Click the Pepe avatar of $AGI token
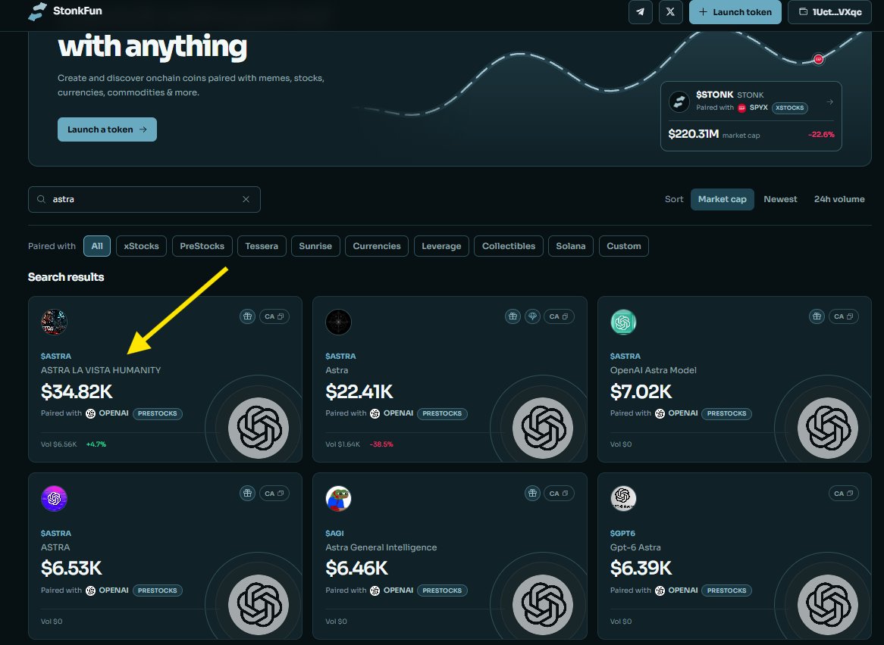 [x=338, y=499]
